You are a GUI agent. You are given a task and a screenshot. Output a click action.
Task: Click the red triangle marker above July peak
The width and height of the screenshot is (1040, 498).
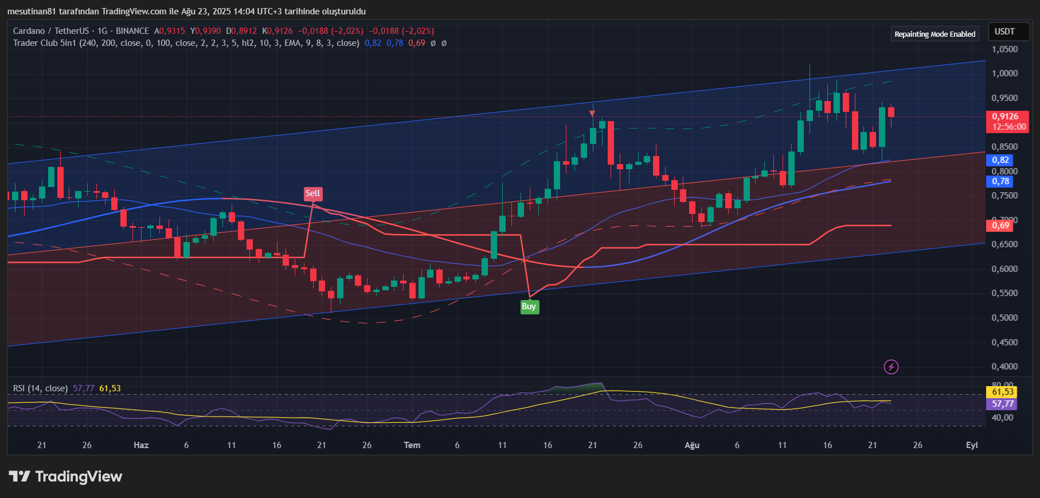[x=592, y=114]
